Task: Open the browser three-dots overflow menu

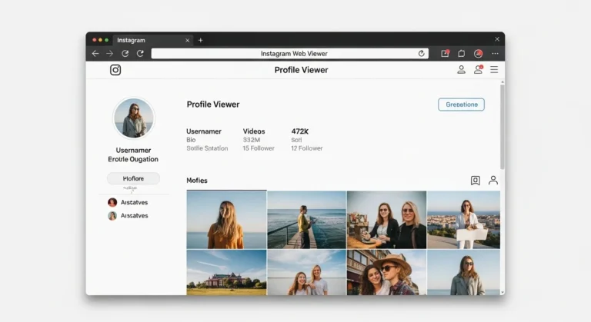Action: click(495, 54)
